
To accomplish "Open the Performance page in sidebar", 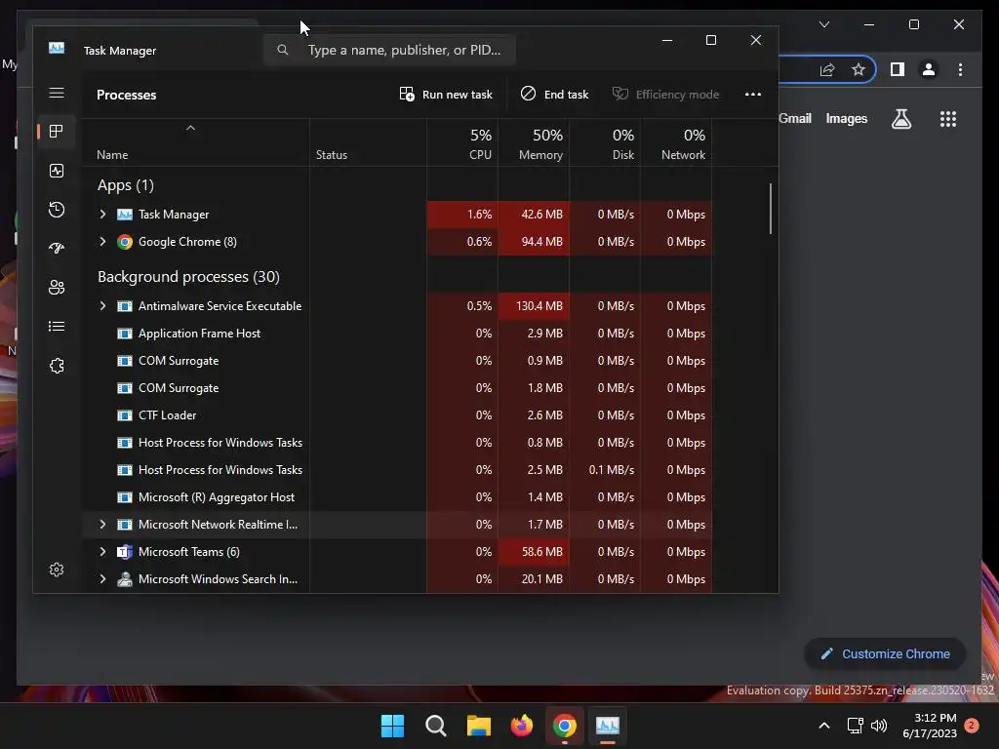I will 56,171.
